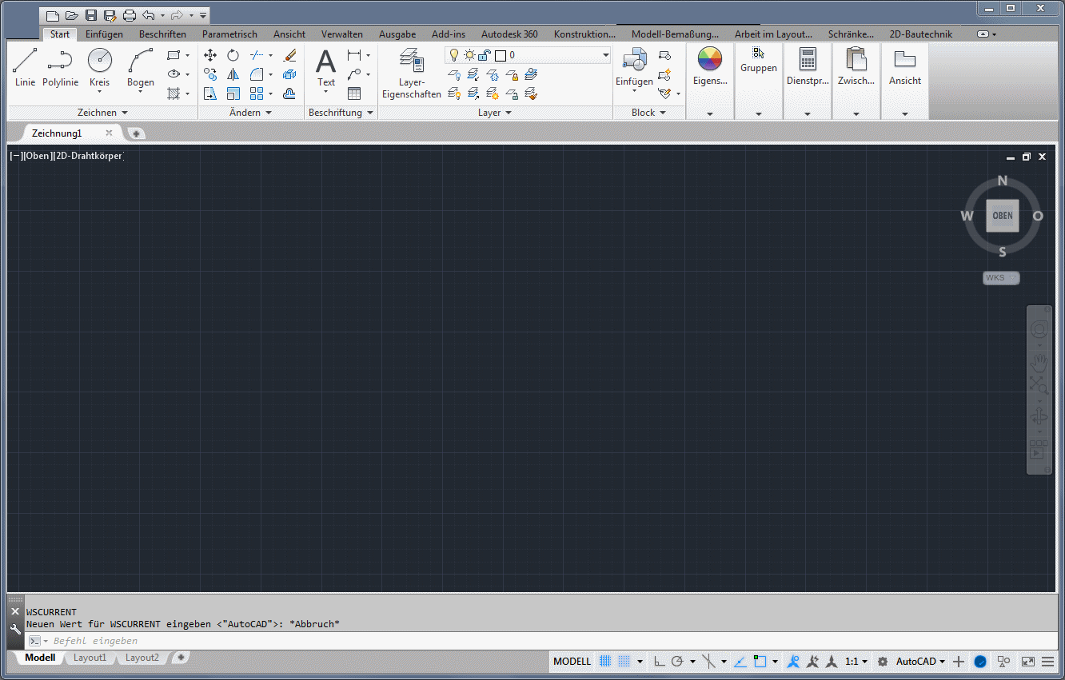Open the WKS coordinate system dropdown
The width and height of the screenshot is (1065, 680).
pyautogui.click(x=1002, y=278)
